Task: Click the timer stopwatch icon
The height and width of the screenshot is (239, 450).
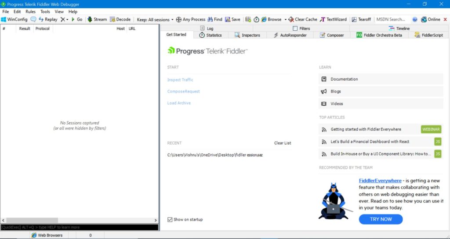Action: point(256,19)
